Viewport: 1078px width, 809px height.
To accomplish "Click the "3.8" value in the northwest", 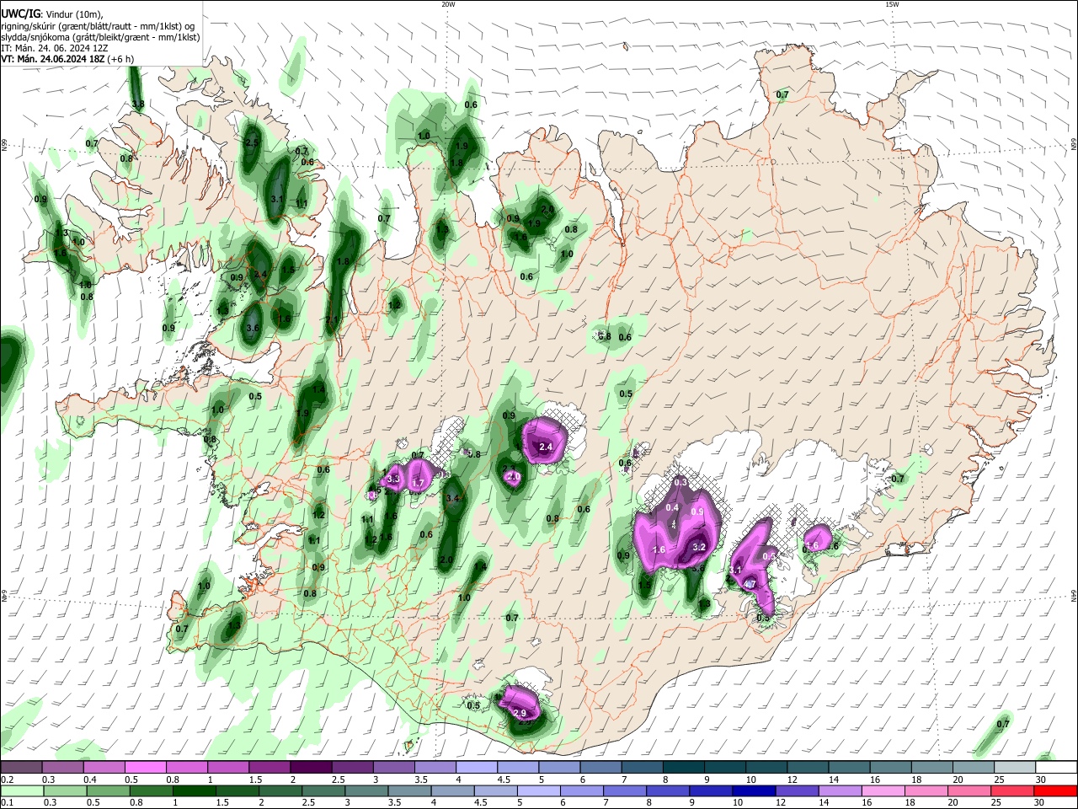I will click(138, 104).
